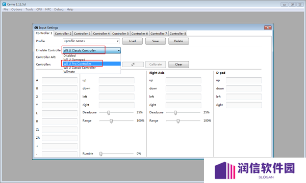Viewport: 306px width, 183px height.
Task: Click the Rumble slider
Action: 116,154
